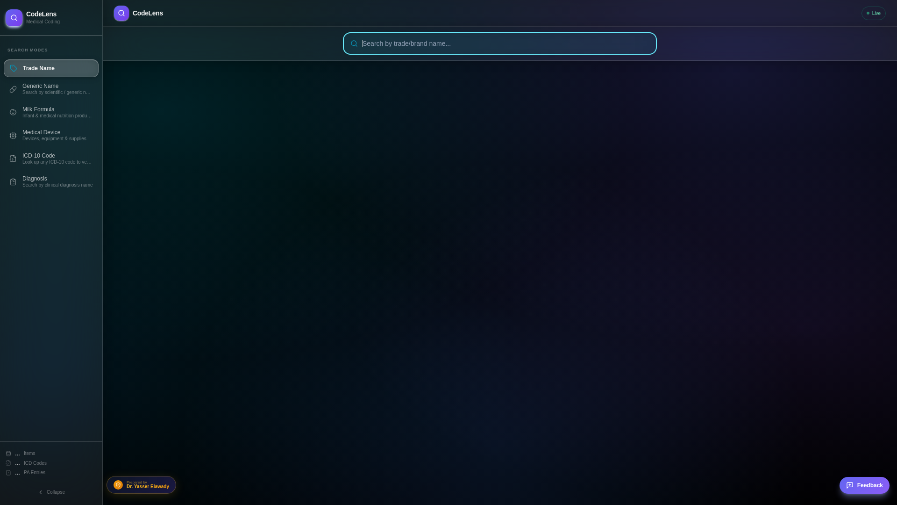Click the Generic Name pill icon

click(13, 89)
